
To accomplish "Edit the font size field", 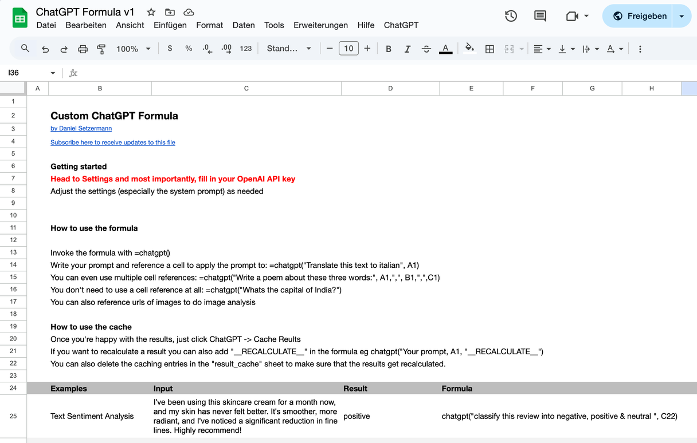I will [x=348, y=49].
